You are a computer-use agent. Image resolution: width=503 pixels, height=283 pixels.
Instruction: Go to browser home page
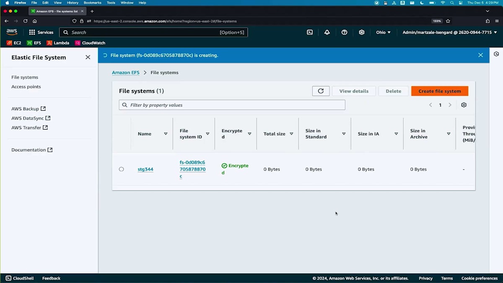[x=35, y=21]
